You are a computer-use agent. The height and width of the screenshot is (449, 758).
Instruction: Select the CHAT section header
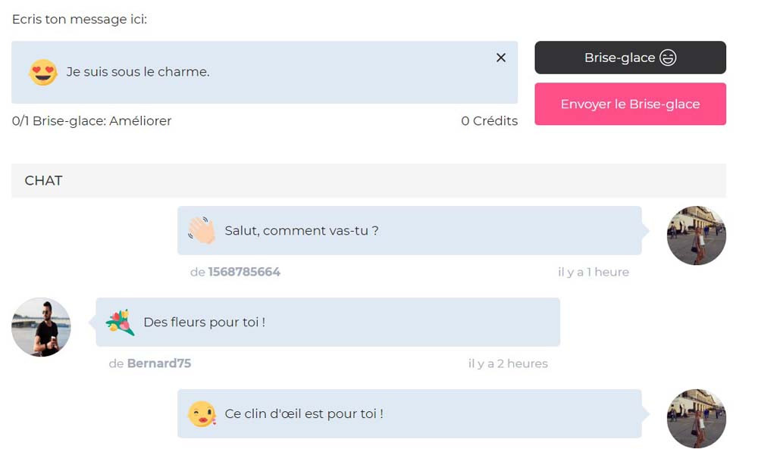click(x=43, y=180)
